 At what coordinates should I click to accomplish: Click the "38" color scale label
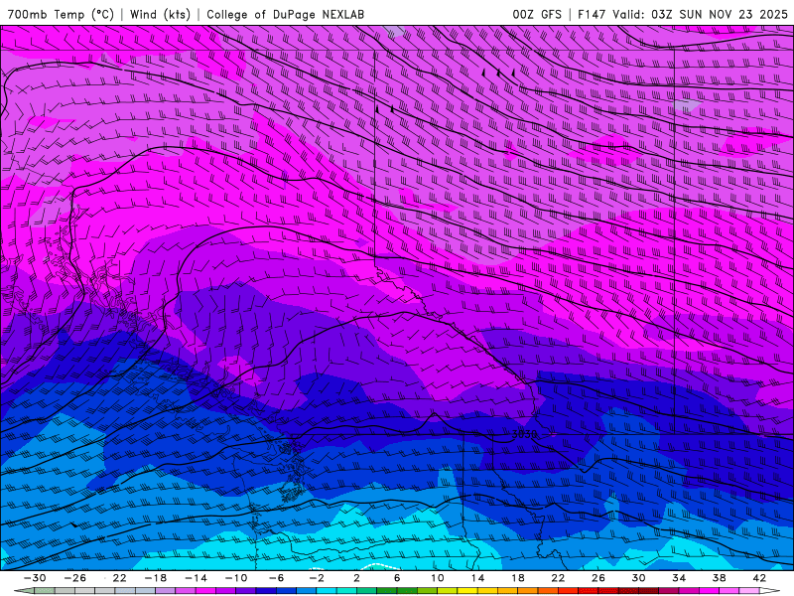pyautogui.click(x=719, y=578)
